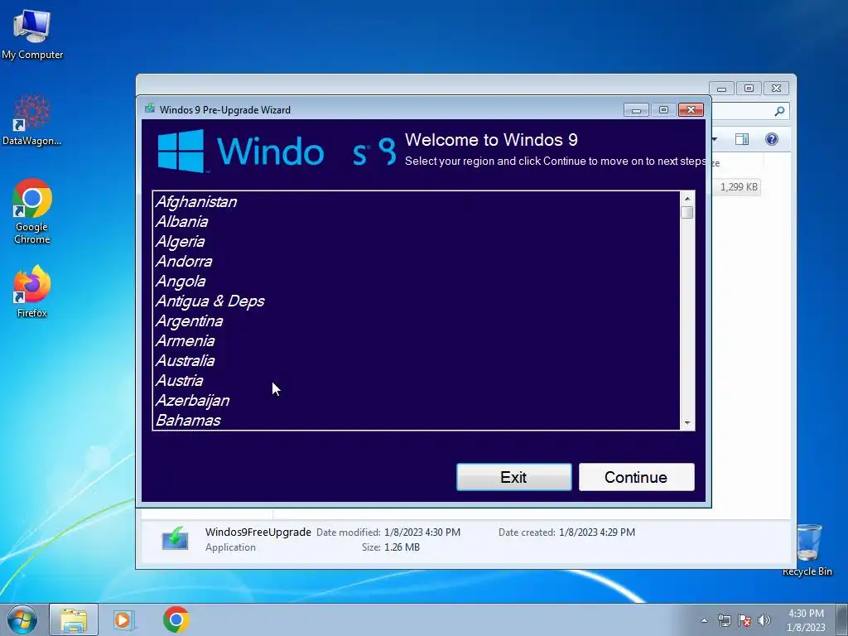Select Afghanistan in the region list
Viewport: 848px width, 636px height.
416,202
